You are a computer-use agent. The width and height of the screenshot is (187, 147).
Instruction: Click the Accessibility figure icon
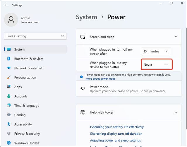[x=9, y=124]
